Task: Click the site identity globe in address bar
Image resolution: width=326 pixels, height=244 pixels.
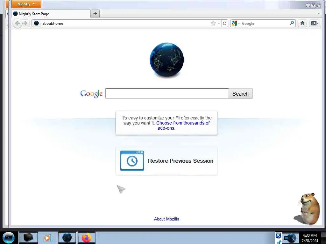Action: (36, 23)
